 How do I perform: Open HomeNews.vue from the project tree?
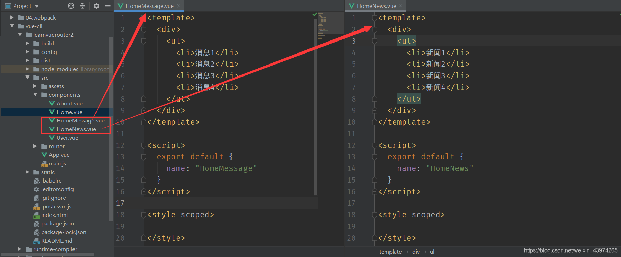[76, 129]
